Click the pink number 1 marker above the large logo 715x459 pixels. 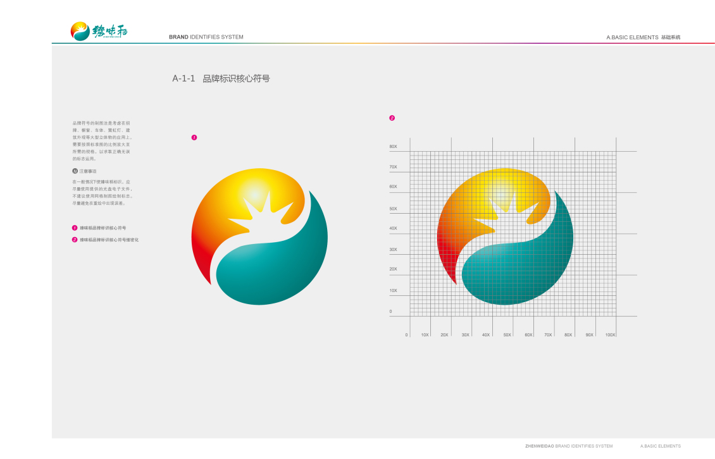point(194,137)
